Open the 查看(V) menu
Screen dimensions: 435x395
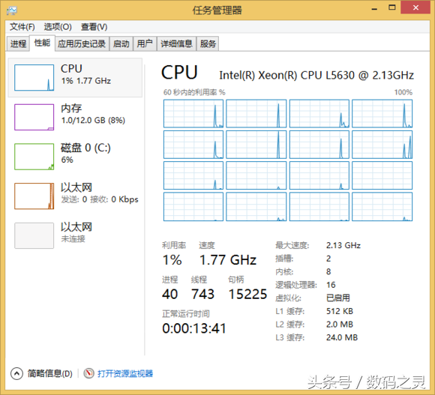[94, 27]
